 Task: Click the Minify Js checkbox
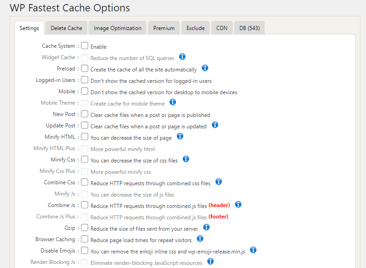(x=85, y=194)
